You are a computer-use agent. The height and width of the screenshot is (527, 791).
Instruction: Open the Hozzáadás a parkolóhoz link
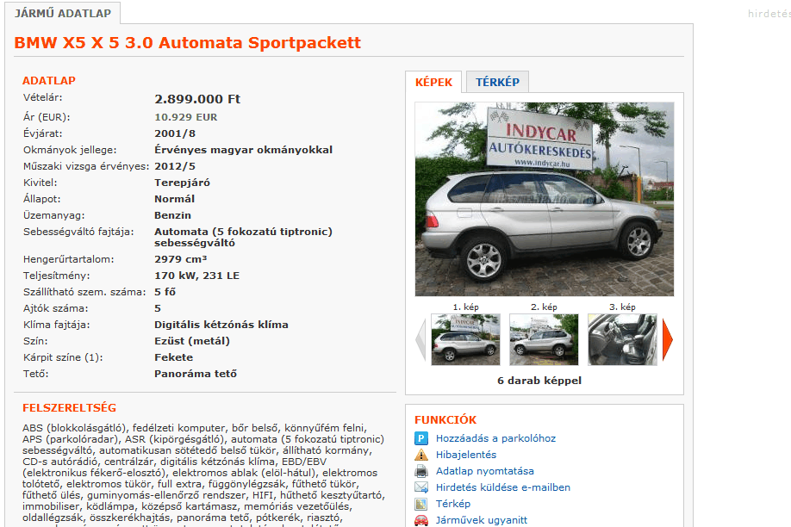pyautogui.click(x=495, y=438)
